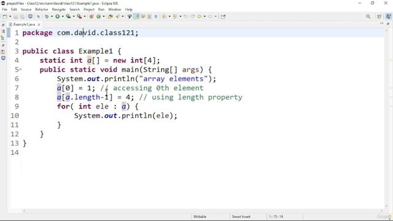Click the word Example1 in class declaration
Viewport: 393px width, 221px height.
[x=96, y=51]
